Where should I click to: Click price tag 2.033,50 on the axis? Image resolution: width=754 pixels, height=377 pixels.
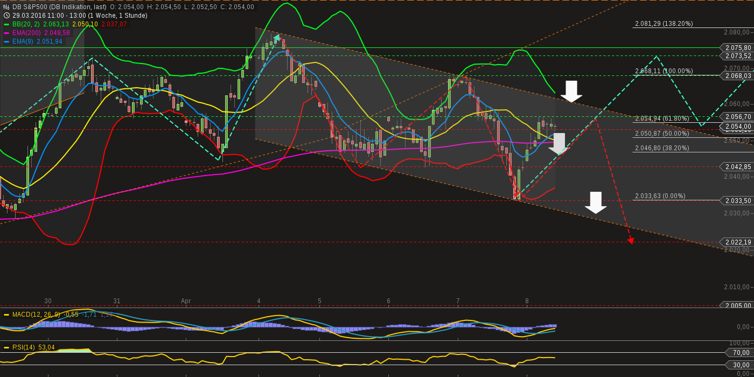tap(737, 201)
